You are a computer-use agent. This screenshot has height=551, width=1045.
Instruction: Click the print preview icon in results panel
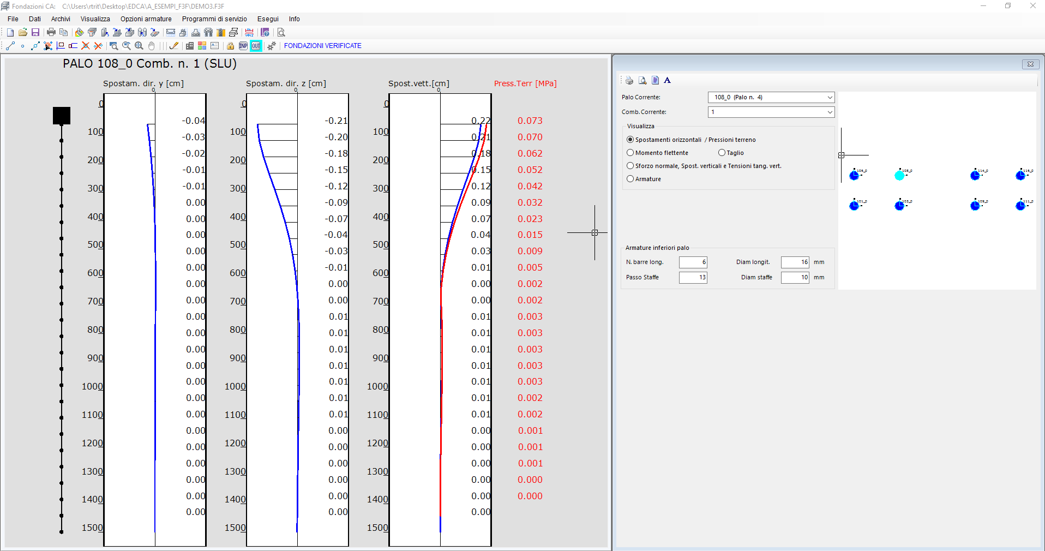pos(642,80)
